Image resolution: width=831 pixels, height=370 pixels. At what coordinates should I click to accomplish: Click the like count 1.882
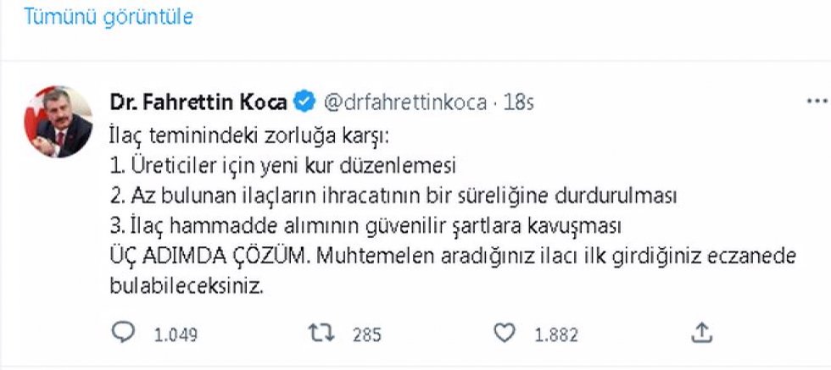click(555, 334)
